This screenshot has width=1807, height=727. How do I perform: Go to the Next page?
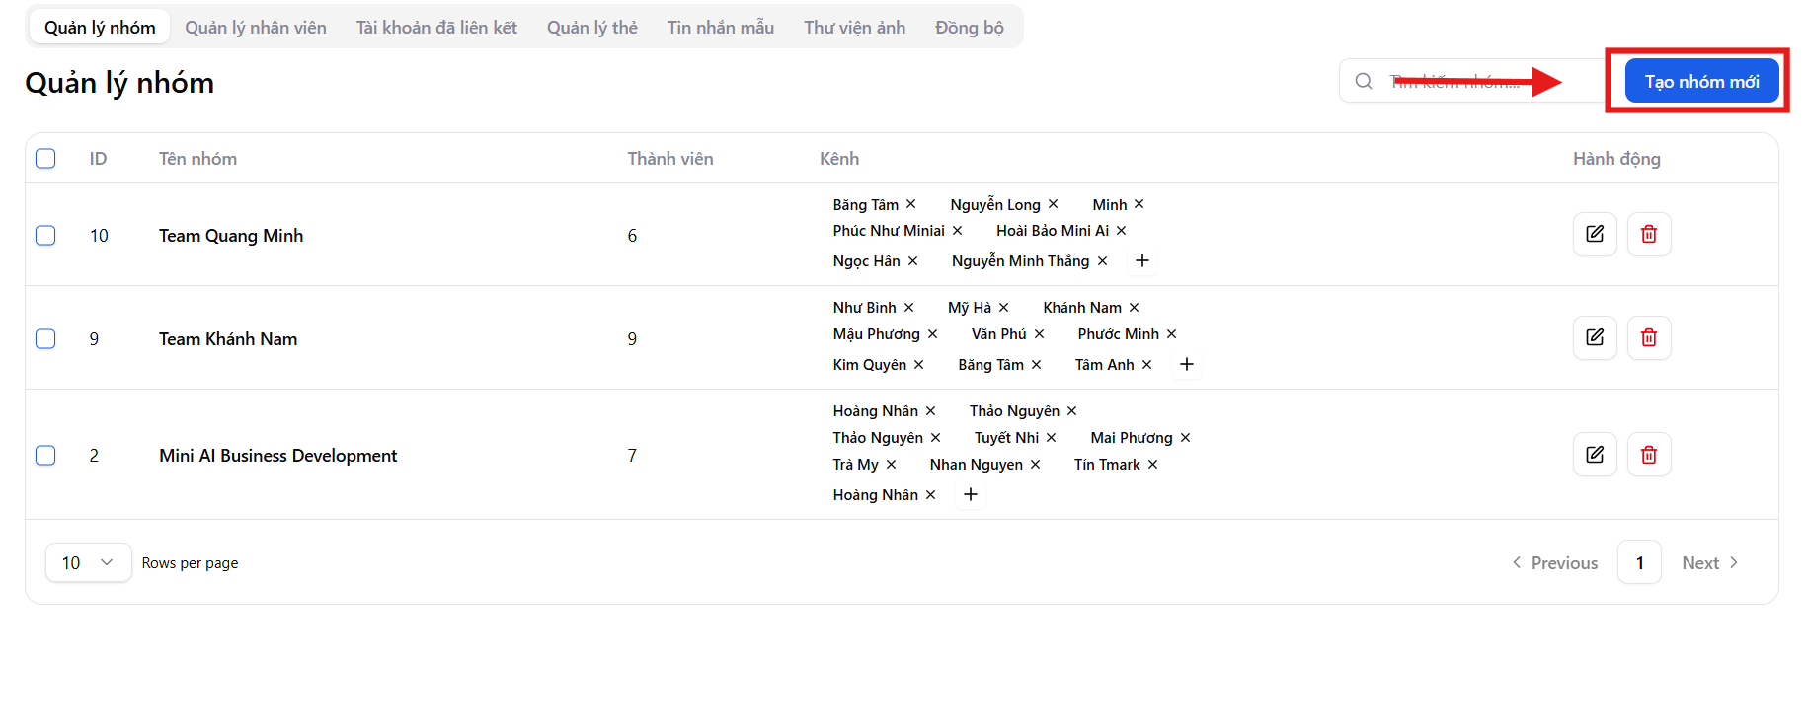(x=1709, y=562)
